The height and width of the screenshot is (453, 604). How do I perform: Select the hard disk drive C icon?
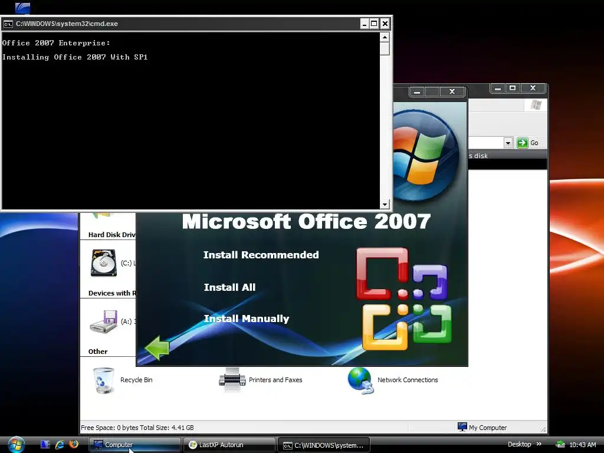point(104,263)
